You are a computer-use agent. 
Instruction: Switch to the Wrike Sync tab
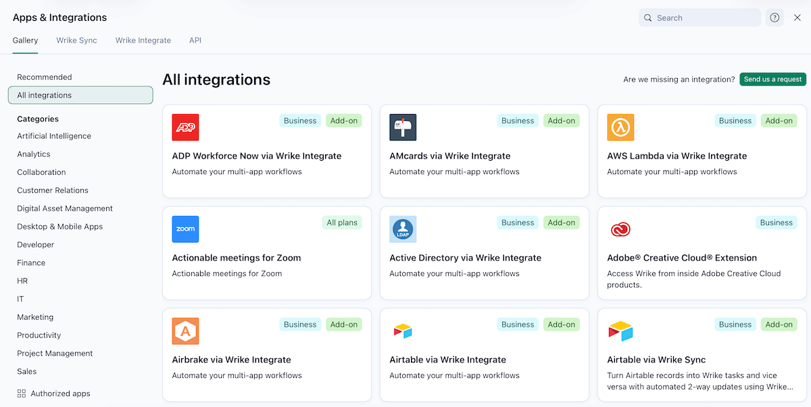pos(76,40)
